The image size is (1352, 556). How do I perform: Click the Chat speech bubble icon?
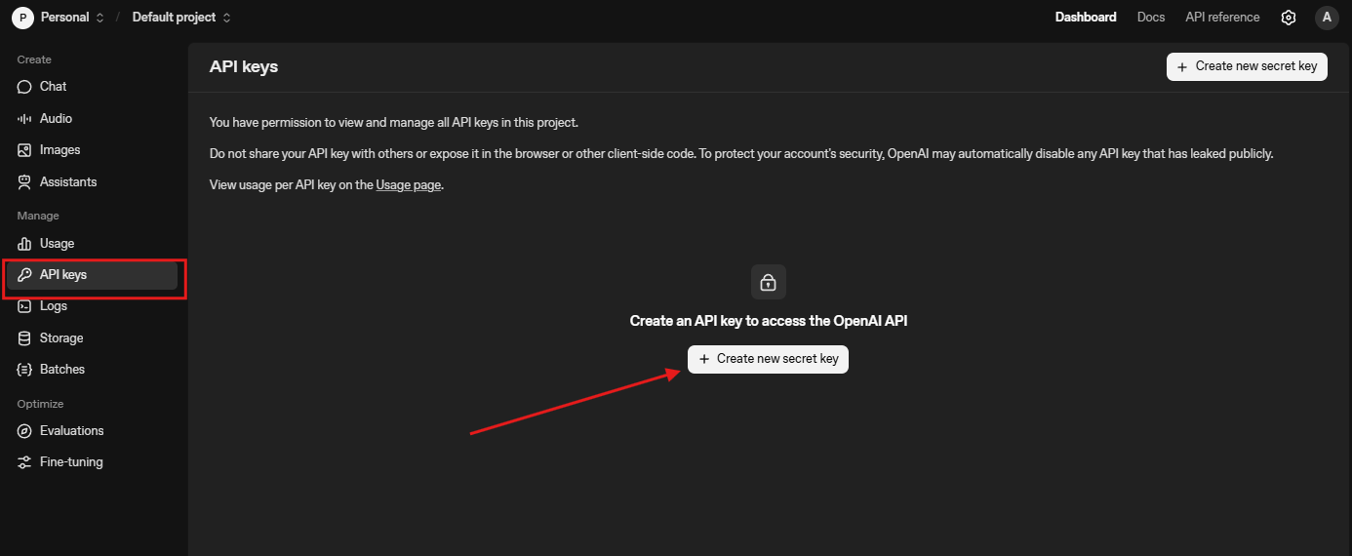coord(24,87)
